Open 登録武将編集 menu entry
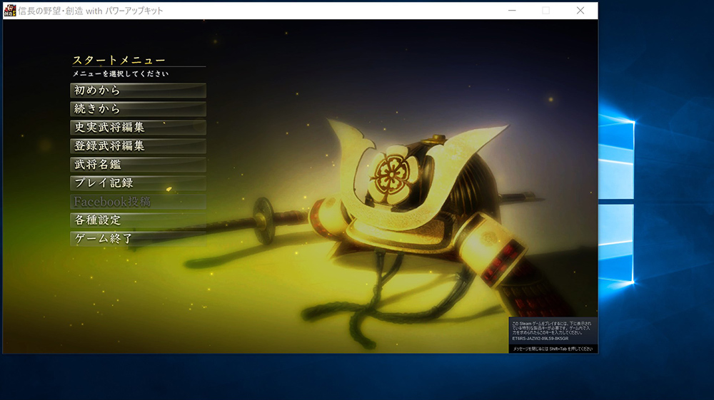 pos(138,146)
